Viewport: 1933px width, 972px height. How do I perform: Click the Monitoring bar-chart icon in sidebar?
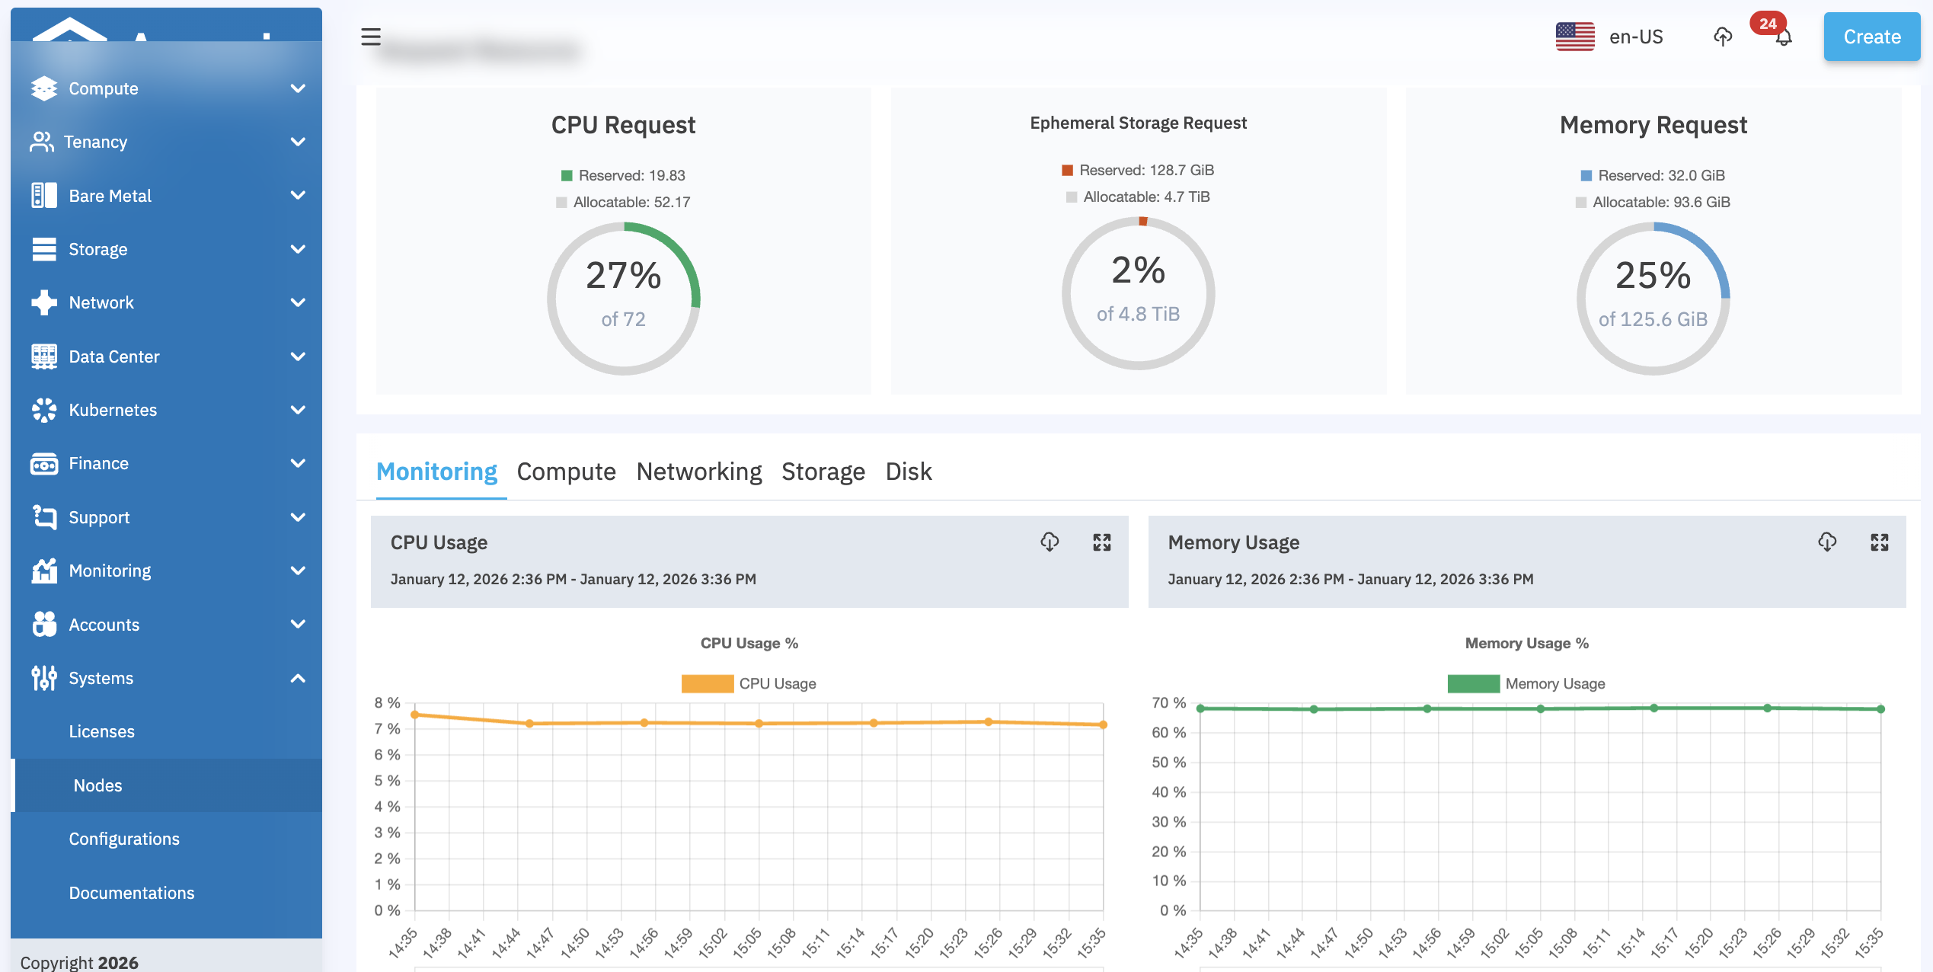pos(43,571)
